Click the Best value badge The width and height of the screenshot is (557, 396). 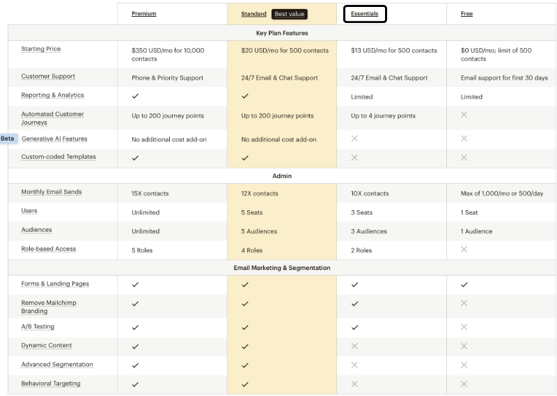[x=290, y=14]
